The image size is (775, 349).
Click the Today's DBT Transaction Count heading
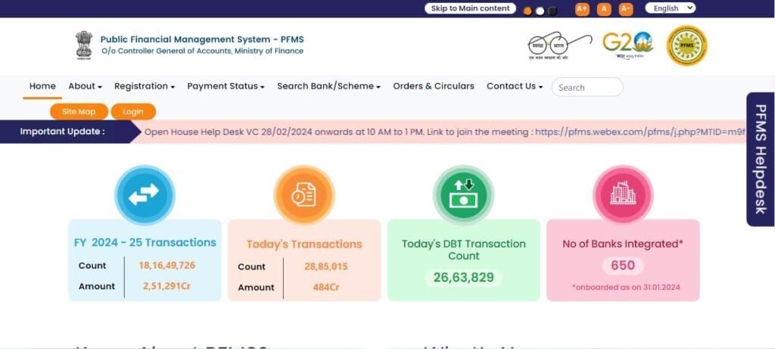coord(464,250)
